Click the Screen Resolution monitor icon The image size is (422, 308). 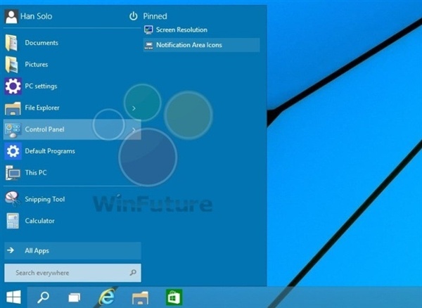[148, 30]
